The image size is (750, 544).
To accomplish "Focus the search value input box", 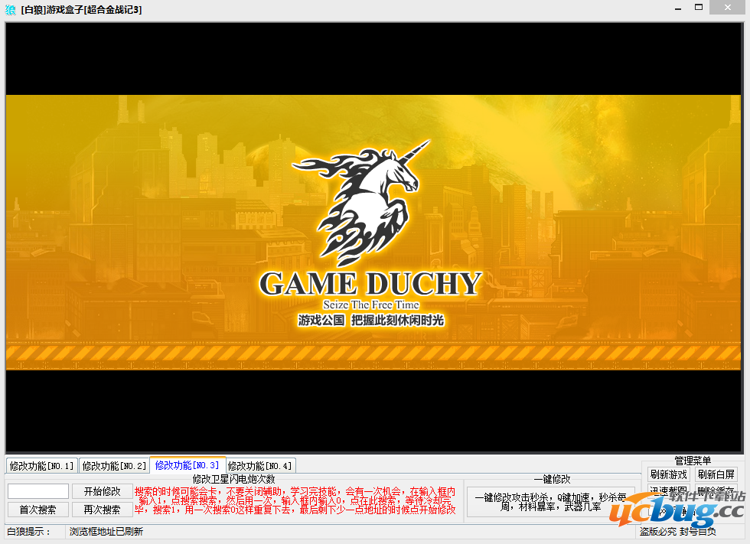I will pos(38,491).
